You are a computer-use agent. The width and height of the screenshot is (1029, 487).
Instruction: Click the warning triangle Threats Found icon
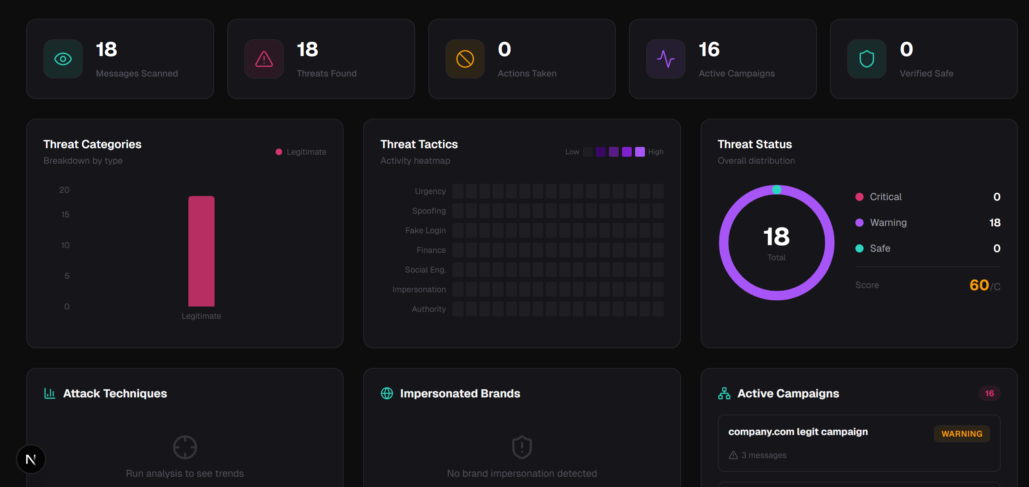click(264, 59)
